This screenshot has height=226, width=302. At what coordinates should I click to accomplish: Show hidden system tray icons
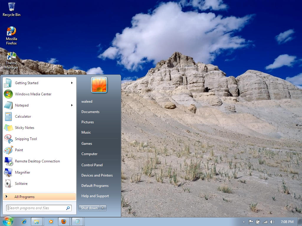[244, 222]
